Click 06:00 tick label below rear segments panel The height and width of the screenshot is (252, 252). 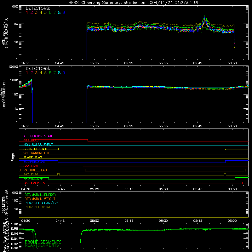click(232, 126)
